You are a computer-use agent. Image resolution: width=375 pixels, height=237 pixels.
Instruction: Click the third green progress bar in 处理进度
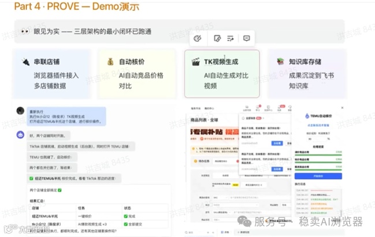pos(318,170)
